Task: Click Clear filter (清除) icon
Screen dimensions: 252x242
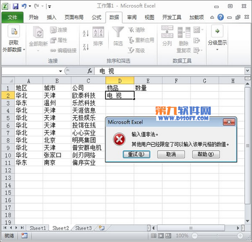Action: 131,30
